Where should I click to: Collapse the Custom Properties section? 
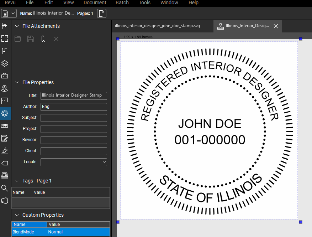[17, 215]
